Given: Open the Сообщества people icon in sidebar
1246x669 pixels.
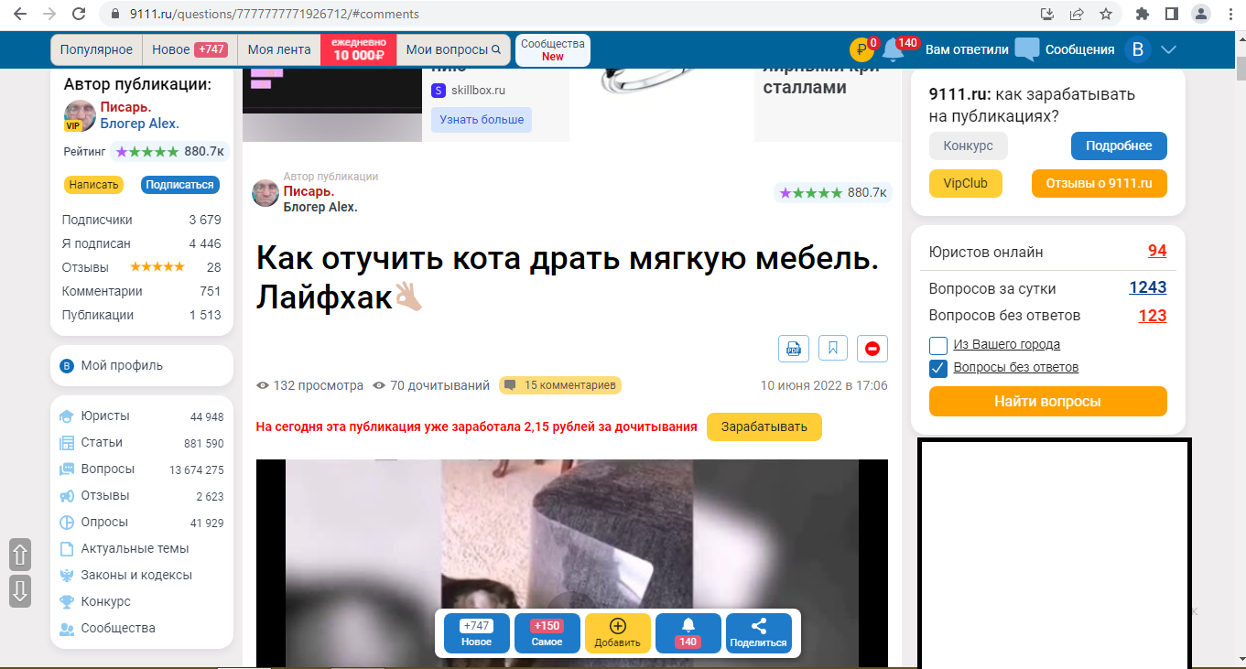Looking at the screenshot, I should coord(66,629).
